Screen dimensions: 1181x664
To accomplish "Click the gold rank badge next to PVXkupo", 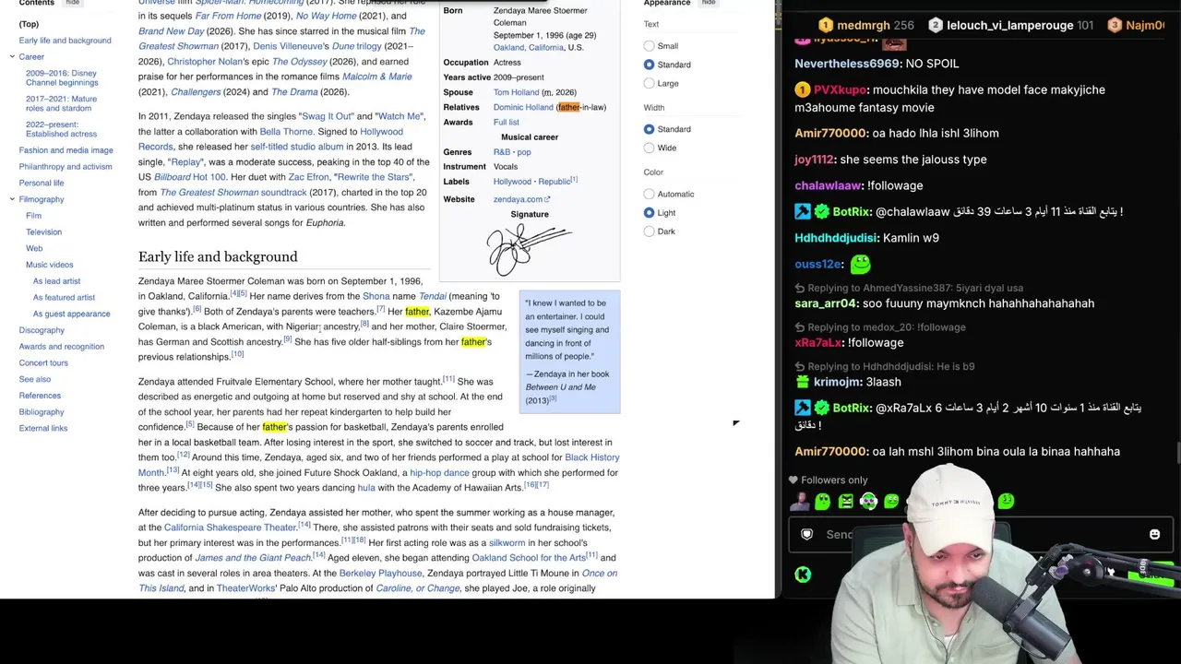I will tap(803, 90).
